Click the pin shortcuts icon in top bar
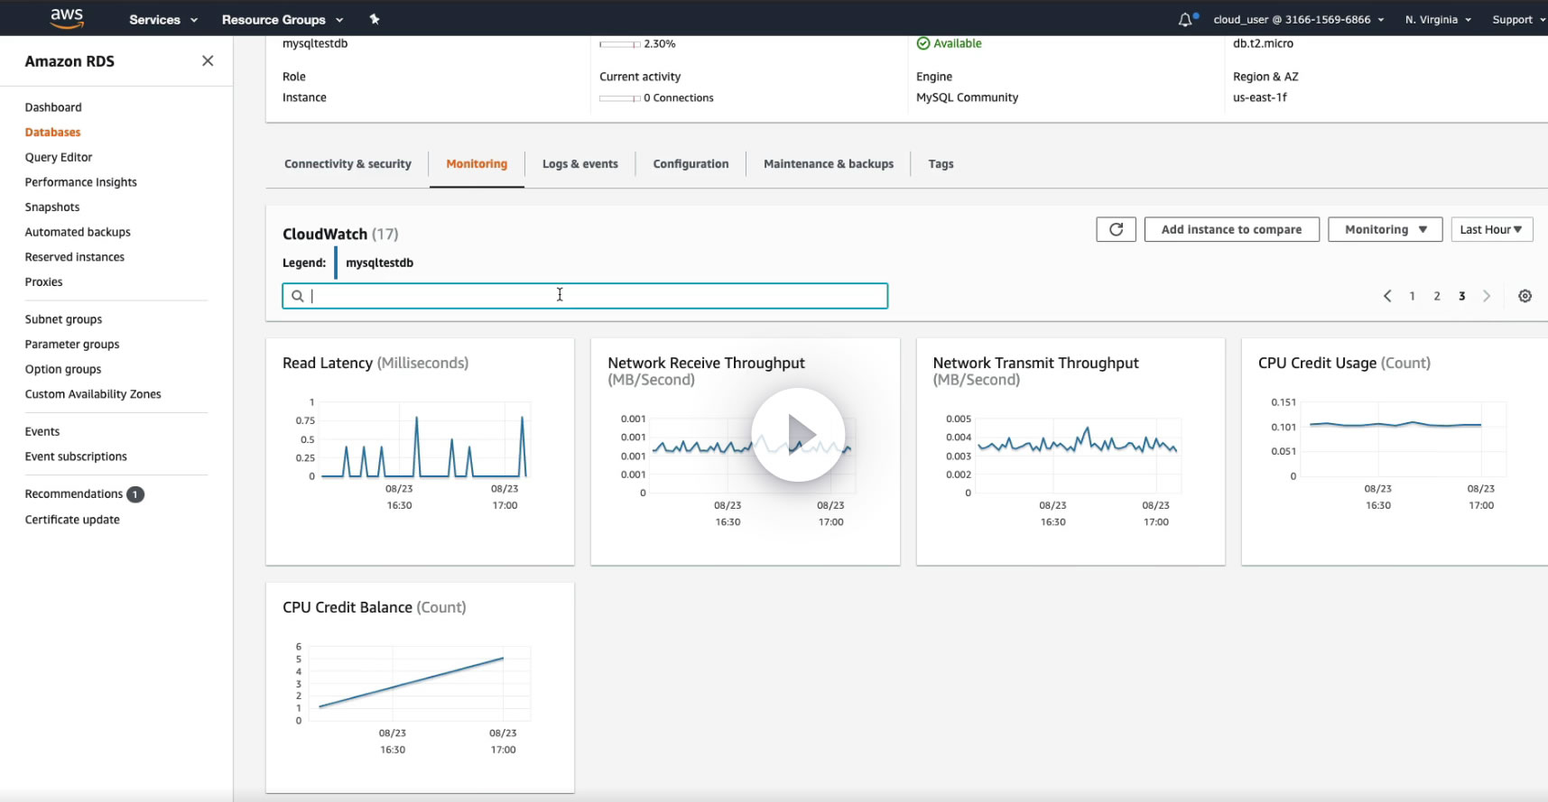The image size is (1548, 802). click(x=375, y=19)
